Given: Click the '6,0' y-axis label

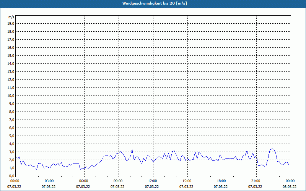Looking at the screenshot, I should tap(11, 128).
